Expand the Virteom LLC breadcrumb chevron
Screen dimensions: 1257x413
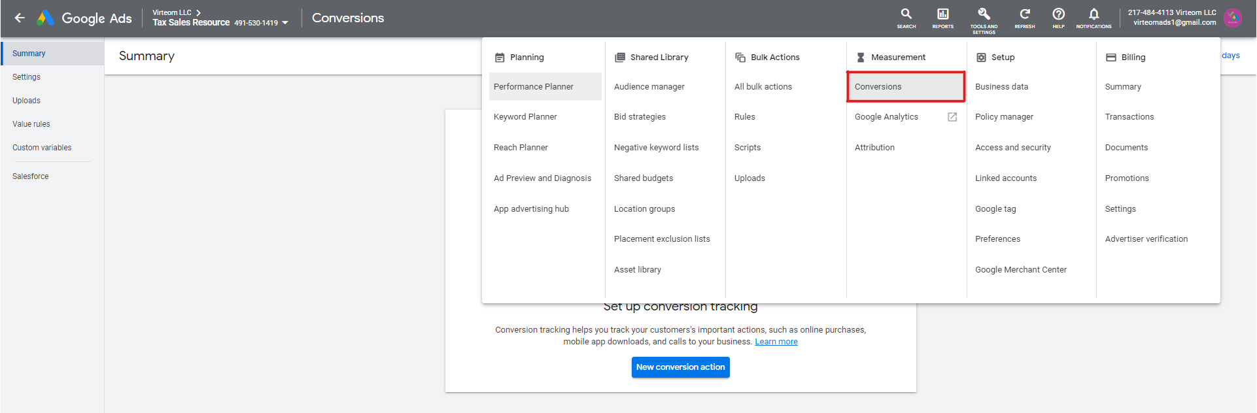click(199, 12)
